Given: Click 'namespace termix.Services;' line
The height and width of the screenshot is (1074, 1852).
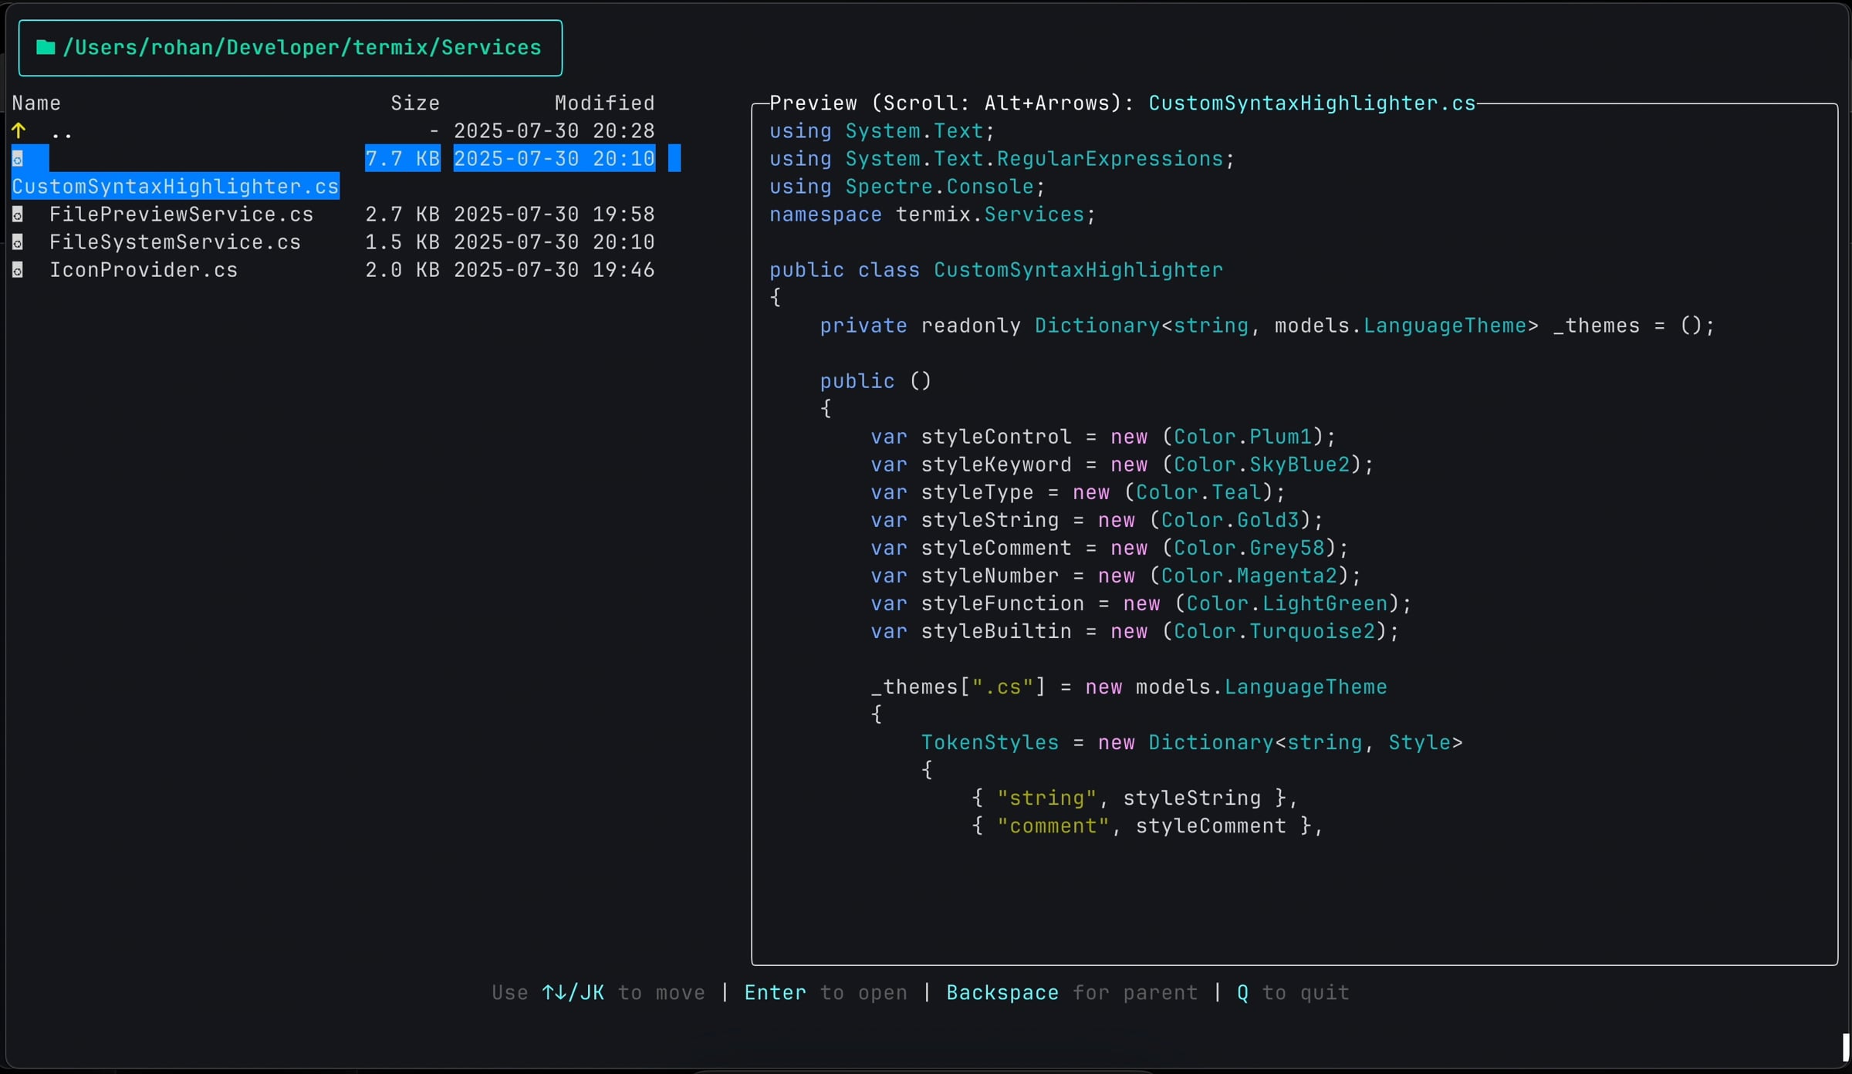Looking at the screenshot, I should (932, 214).
